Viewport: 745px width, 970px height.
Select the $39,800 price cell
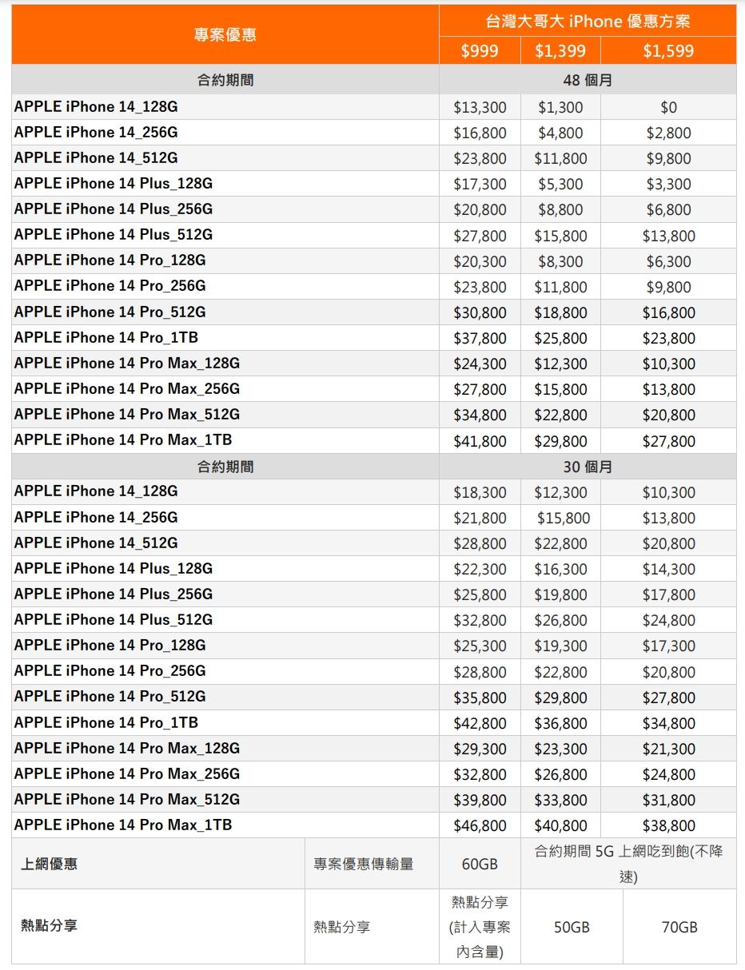coord(480,800)
